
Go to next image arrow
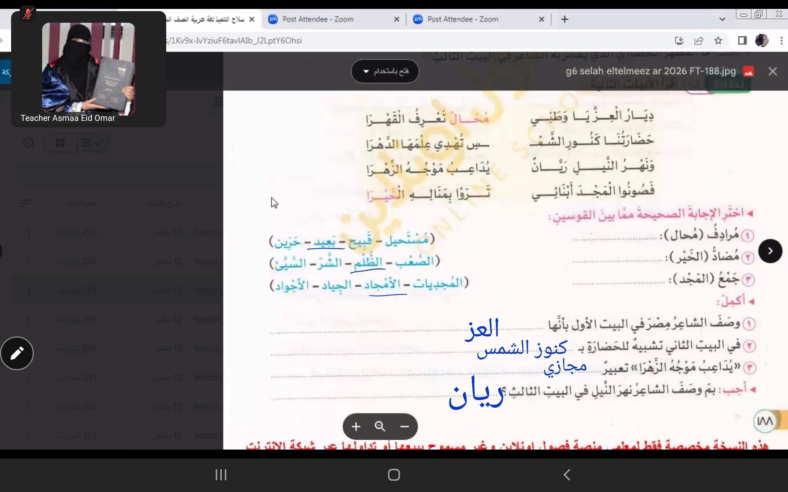(x=770, y=251)
